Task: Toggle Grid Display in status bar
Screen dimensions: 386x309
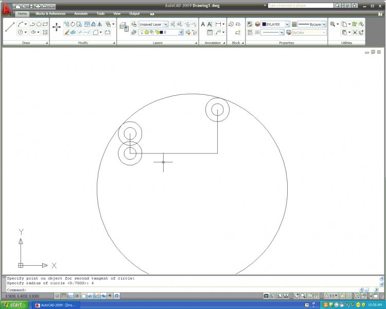Action: click(x=63, y=296)
